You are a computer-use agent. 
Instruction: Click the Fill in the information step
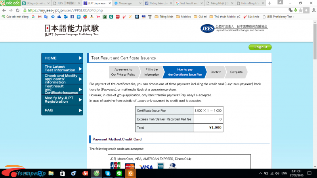(152, 72)
